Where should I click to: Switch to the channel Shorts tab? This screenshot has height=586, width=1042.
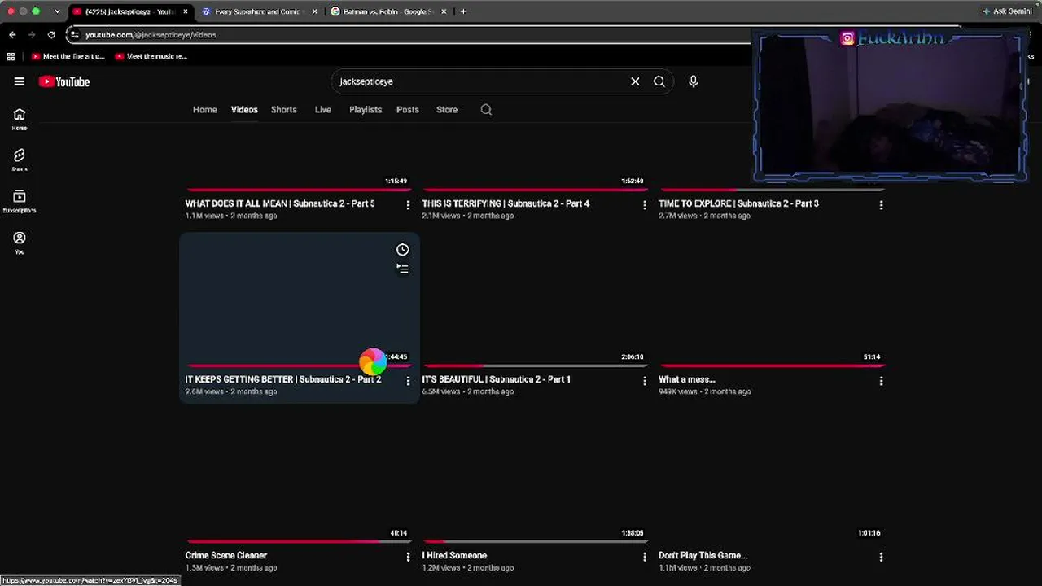[284, 110]
